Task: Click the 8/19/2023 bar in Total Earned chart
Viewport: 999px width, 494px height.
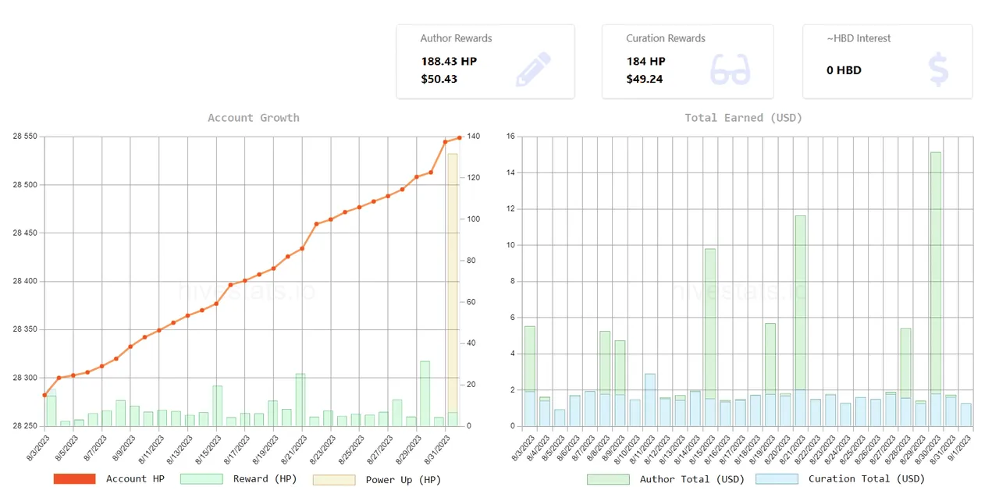Action: click(770, 375)
